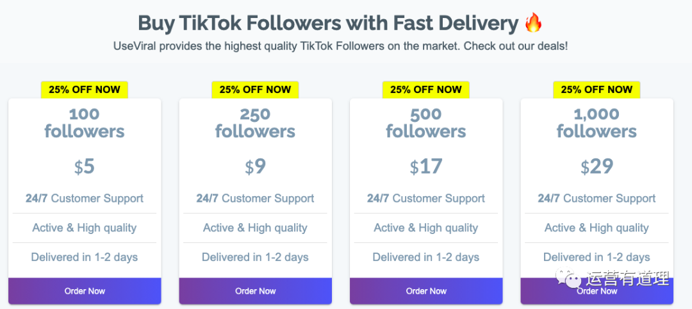Click 25% OFF badge above 100 followers
The image size is (692, 309).
tap(85, 90)
